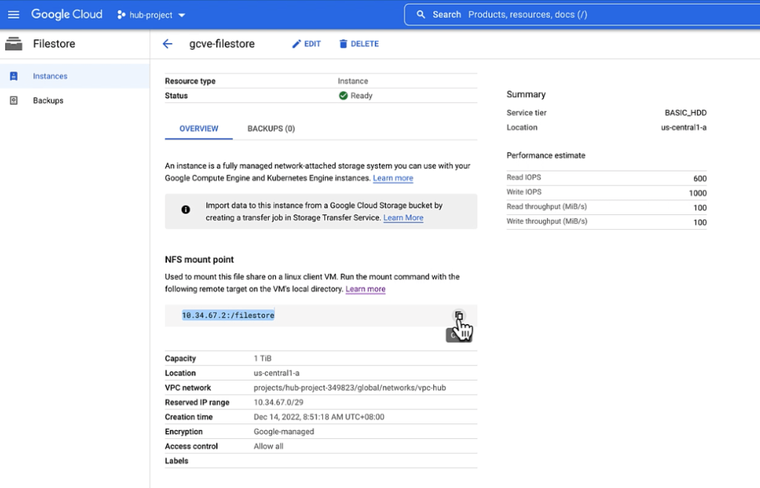Viewport: 760px width, 488px height.
Task: Click the Backups sidebar icon
Action: tap(13, 101)
